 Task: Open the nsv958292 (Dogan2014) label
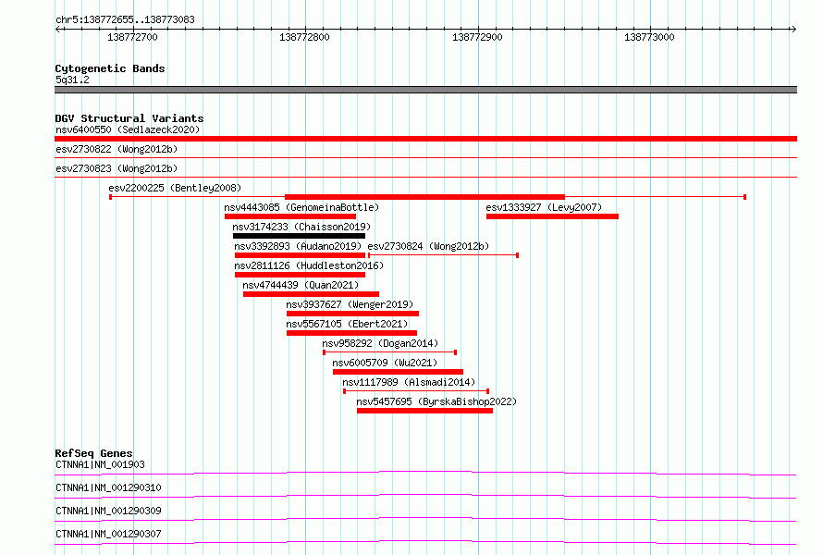(x=380, y=343)
